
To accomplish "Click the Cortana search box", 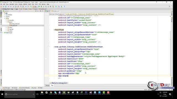I will [x=20, y=94].
